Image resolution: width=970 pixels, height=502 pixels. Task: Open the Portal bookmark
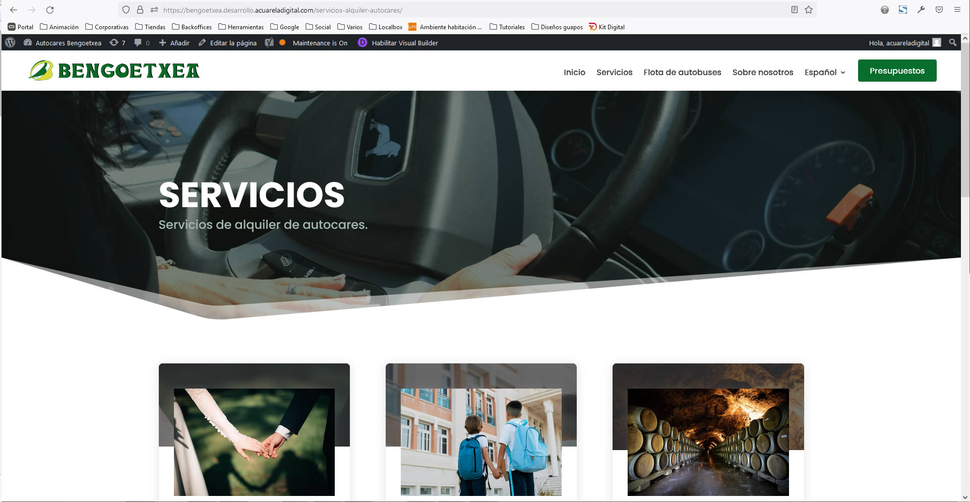[21, 27]
